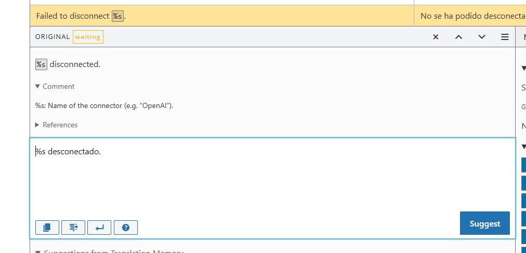Viewport: 526px width, 253px height.
Task: Click the insert newline arrow icon
Action: click(x=99, y=227)
